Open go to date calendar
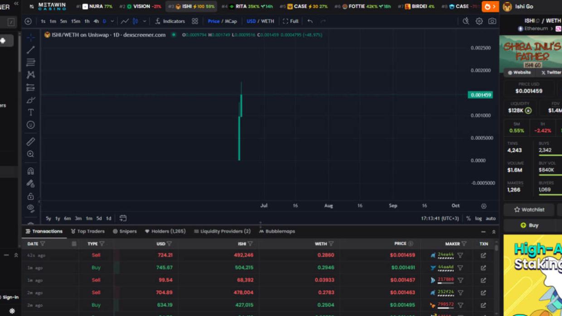The image size is (562, 316). click(x=123, y=218)
